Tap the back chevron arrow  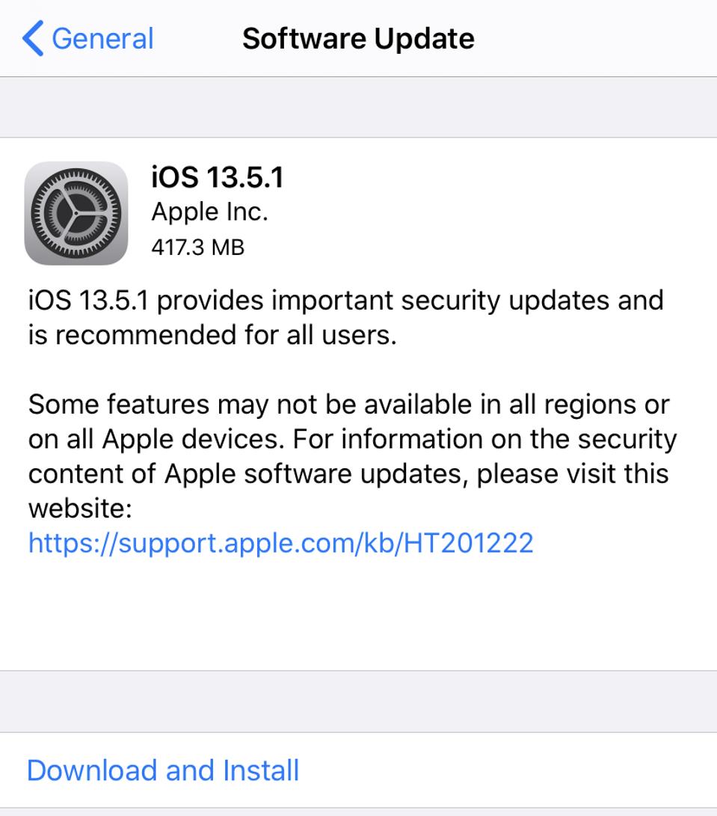pos(33,38)
